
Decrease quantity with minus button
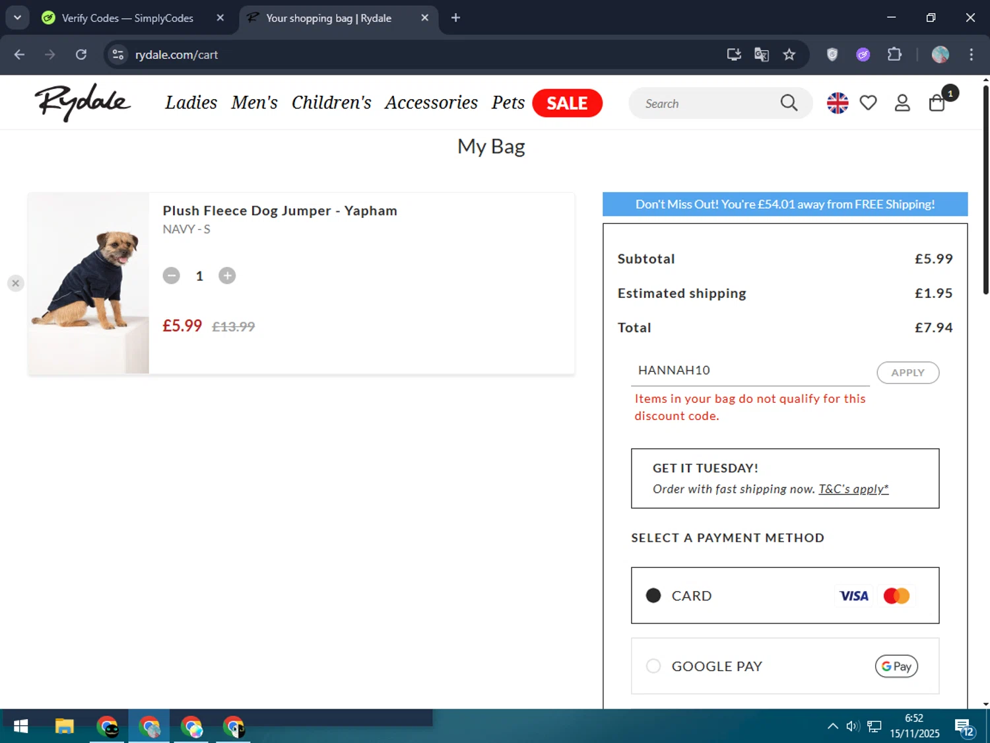pyautogui.click(x=172, y=275)
